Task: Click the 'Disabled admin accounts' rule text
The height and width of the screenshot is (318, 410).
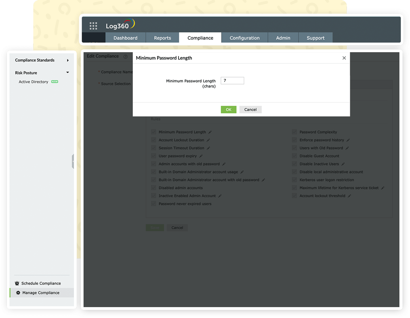Action: click(x=181, y=188)
